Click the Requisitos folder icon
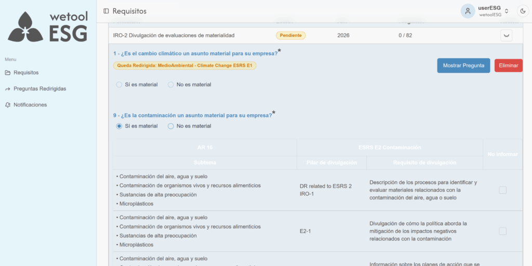This screenshot has width=532, height=266. coord(8,72)
